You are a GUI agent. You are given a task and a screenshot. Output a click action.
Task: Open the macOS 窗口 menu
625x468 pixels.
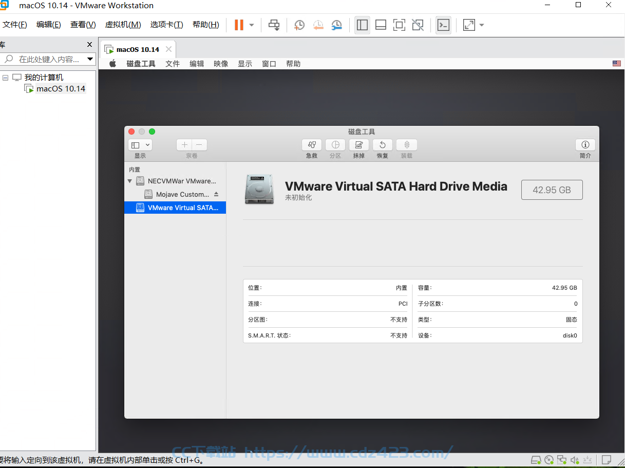click(x=269, y=64)
